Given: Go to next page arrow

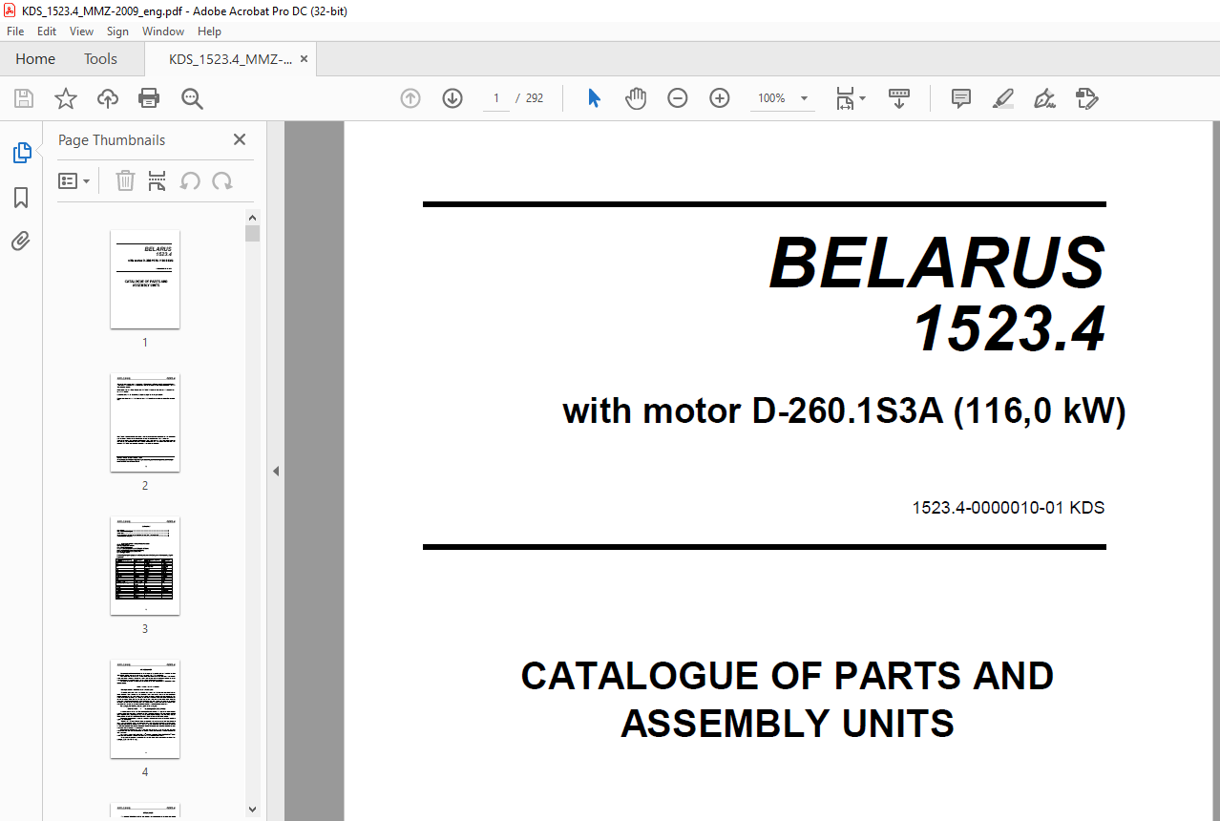Looking at the screenshot, I should [x=452, y=98].
